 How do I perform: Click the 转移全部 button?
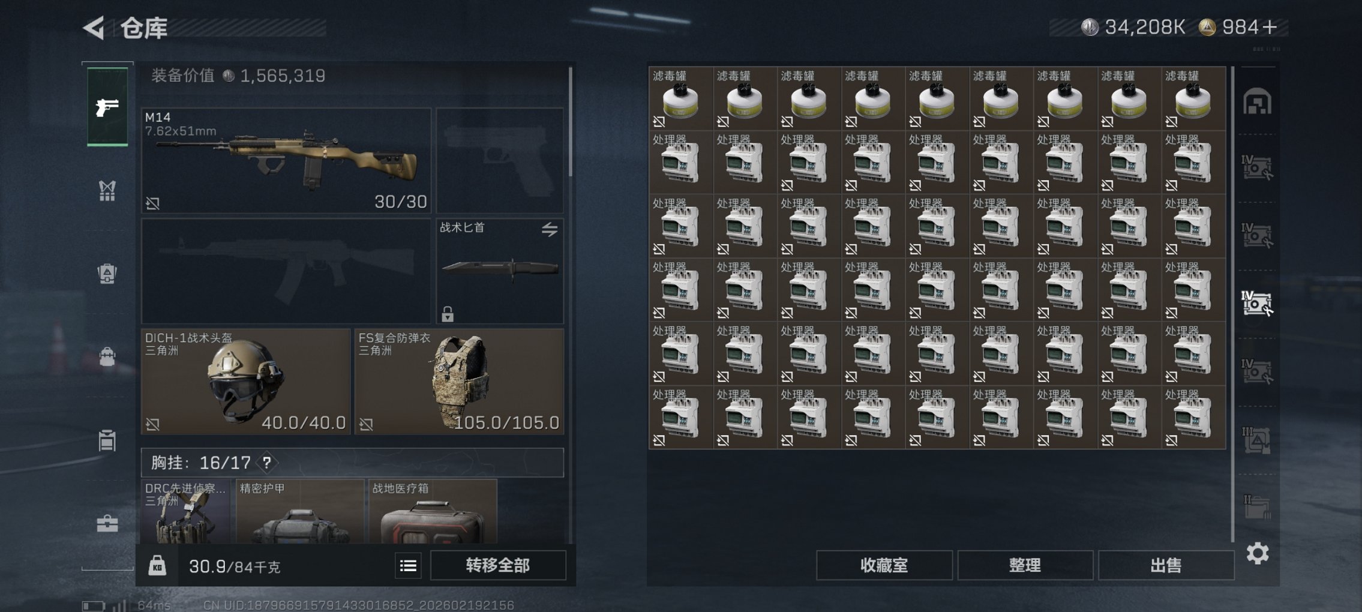pos(498,565)
